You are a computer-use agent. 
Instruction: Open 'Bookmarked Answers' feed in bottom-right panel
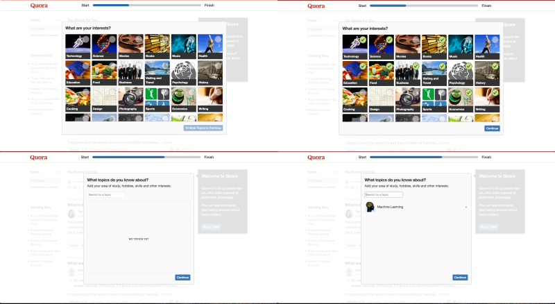point(321,187)
